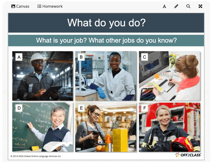212x162 pixels.
Task: Switch to the Canvas tab
Action: (20, 6)
